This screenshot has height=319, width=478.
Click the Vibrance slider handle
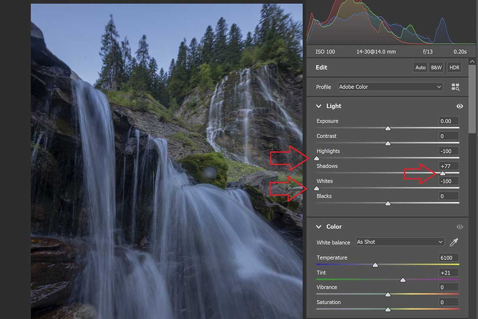(x=388, y=294)
